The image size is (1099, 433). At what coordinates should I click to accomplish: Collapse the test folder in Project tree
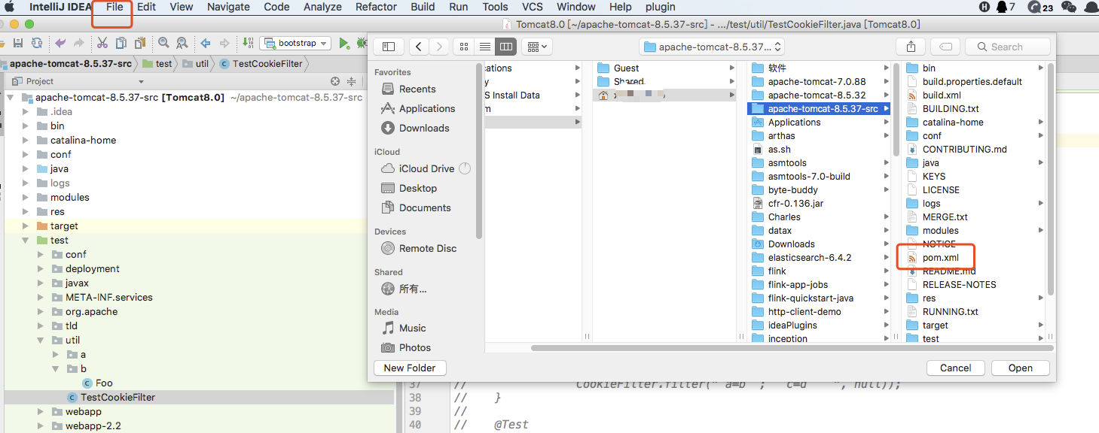coord(27,241)
